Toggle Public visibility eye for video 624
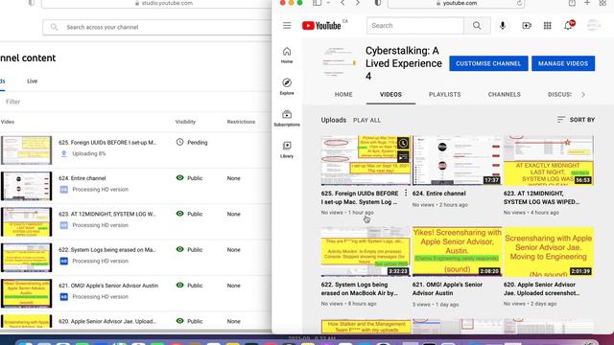The width and height of the screenshot is (614, 345). [179, 178]
